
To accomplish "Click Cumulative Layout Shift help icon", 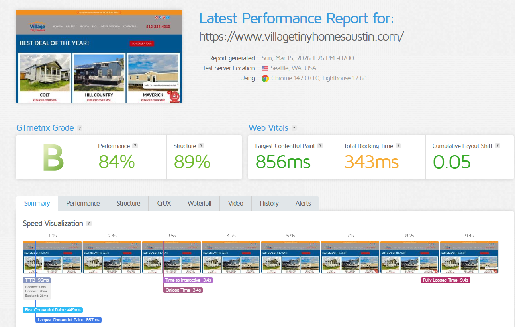I will pos(498,146).
